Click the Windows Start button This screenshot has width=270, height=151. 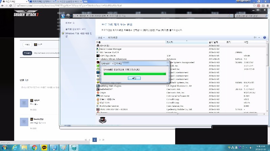(x=5, y=147)
